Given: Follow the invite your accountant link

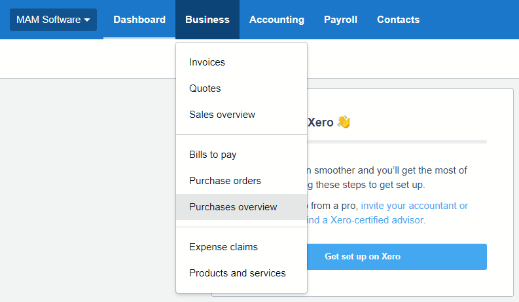Looking at the screenshot, I should tap(414, 206).
